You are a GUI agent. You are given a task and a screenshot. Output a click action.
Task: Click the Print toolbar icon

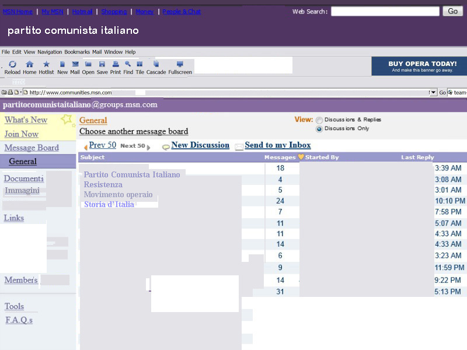tap(116, 64)
